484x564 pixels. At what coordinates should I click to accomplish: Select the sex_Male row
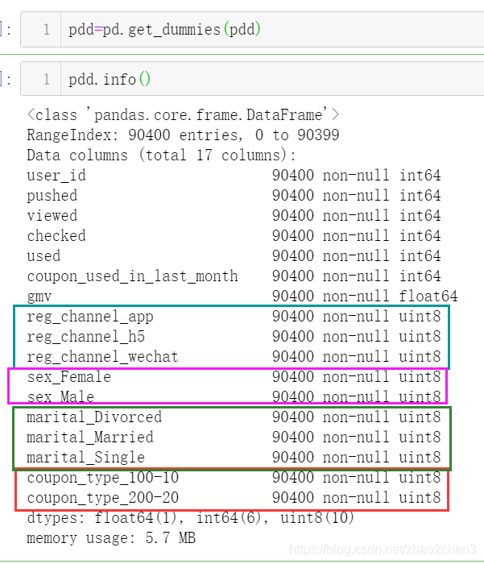click(234, 396)
